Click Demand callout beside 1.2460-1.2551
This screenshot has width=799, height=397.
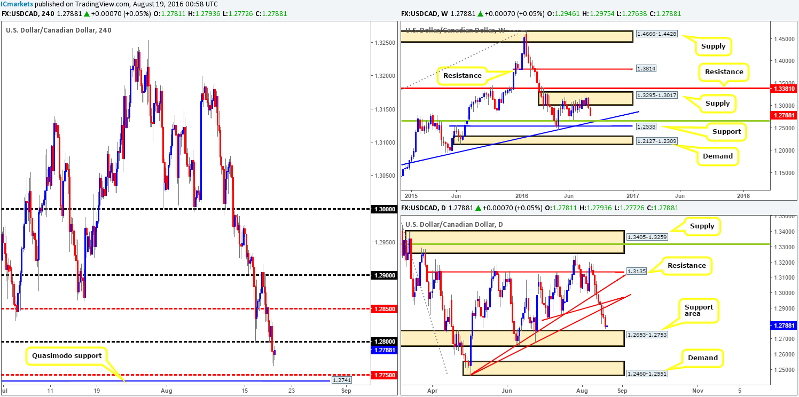pyautogui.click(x=703, y=358)
